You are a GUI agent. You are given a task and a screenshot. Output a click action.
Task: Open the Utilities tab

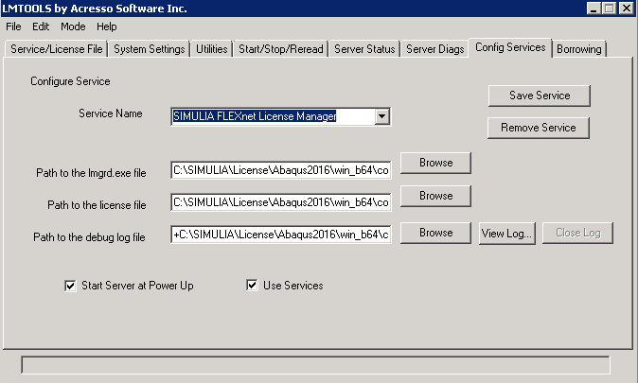pyautogui.click(x=211, y=49)
